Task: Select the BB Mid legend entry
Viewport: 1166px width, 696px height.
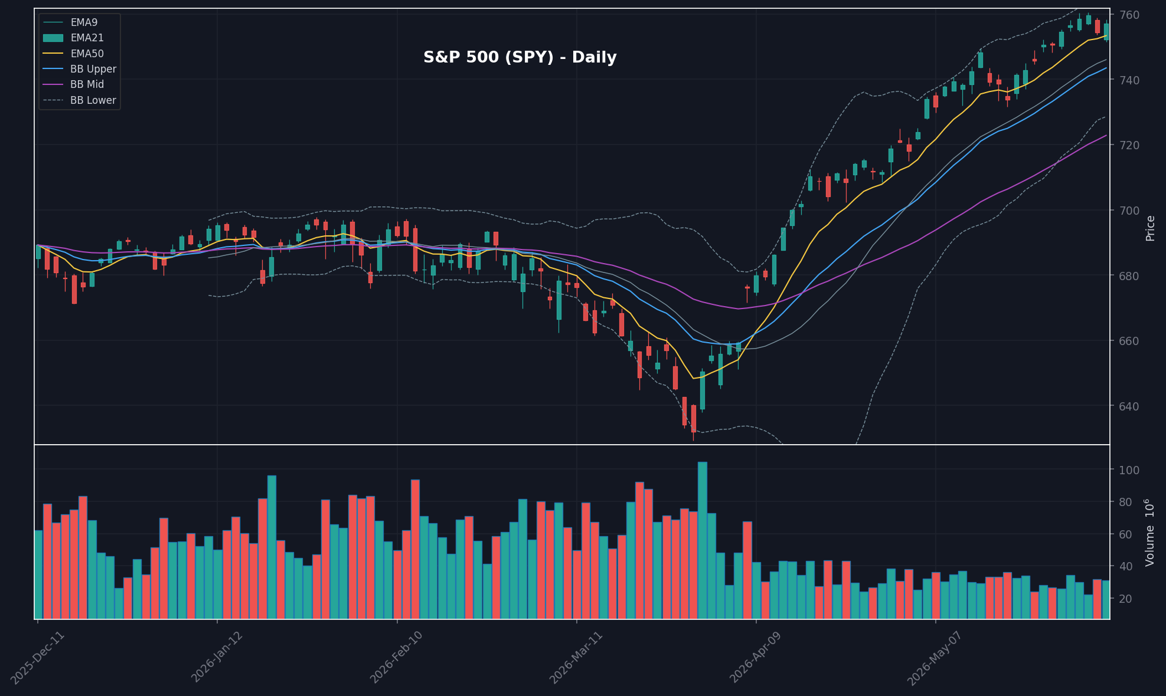Action: click(74, 84)
